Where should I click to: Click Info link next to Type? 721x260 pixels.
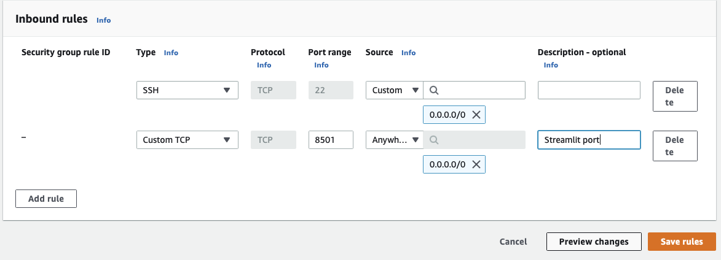[x=171, y=53]
